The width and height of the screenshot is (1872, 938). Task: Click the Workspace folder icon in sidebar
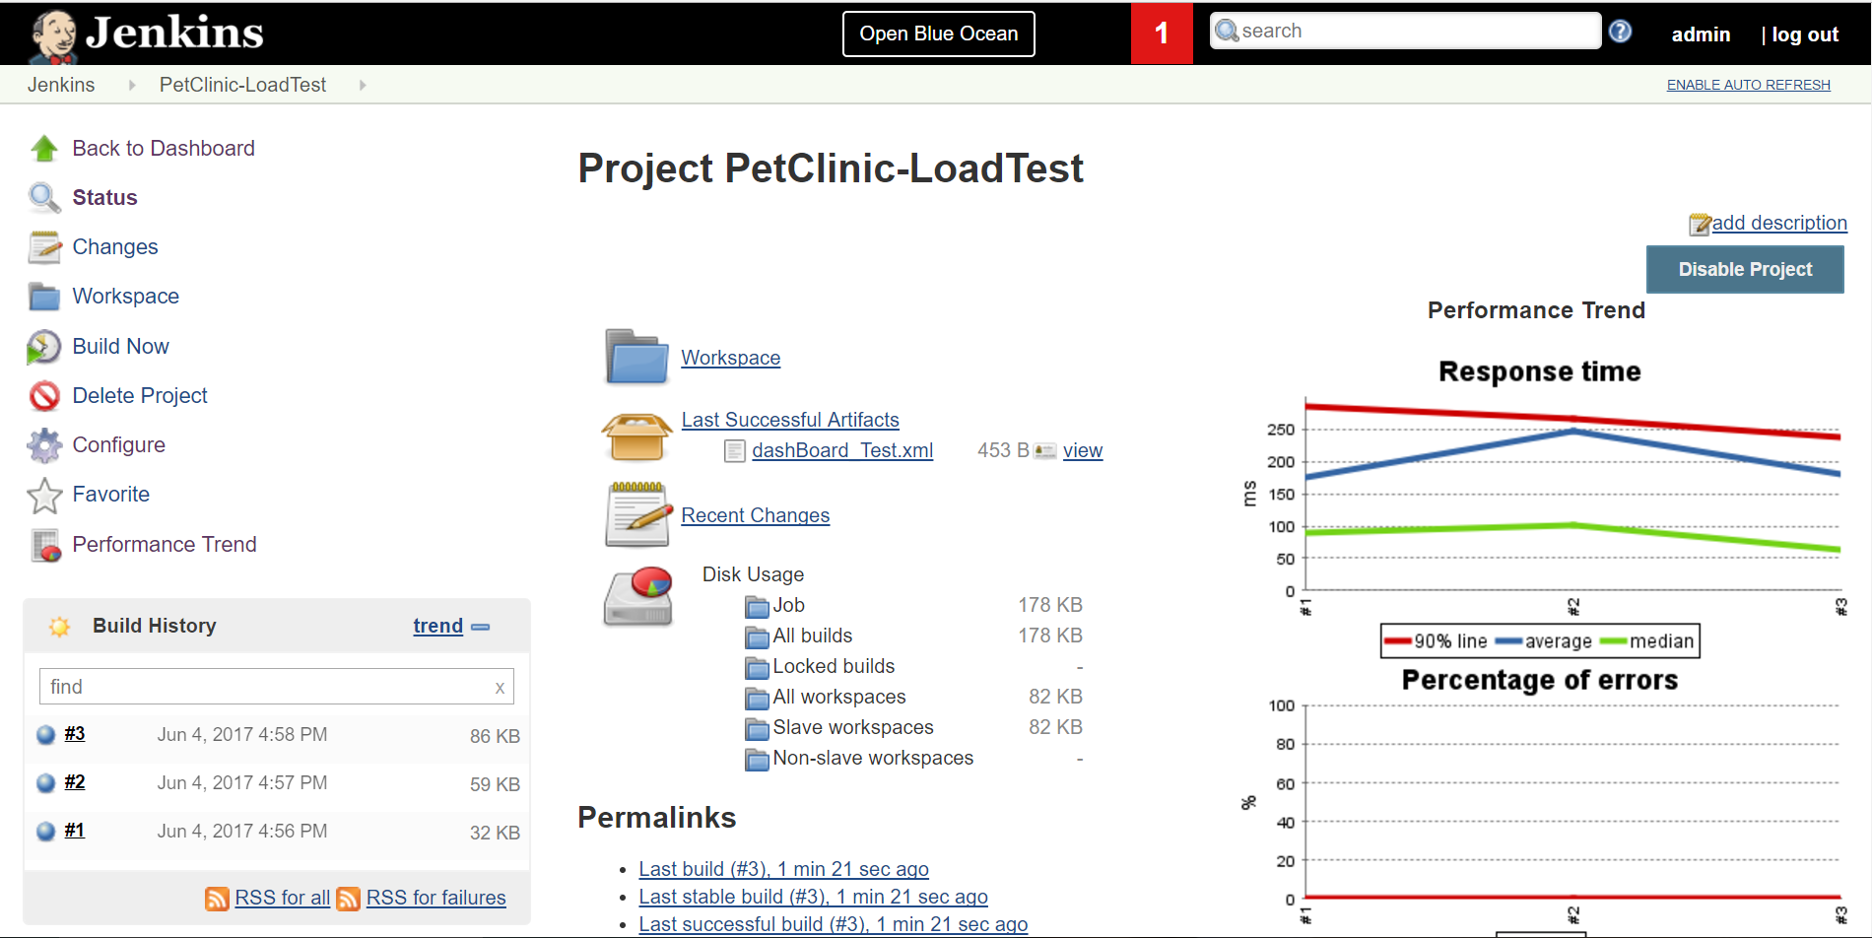coord(44,297)
